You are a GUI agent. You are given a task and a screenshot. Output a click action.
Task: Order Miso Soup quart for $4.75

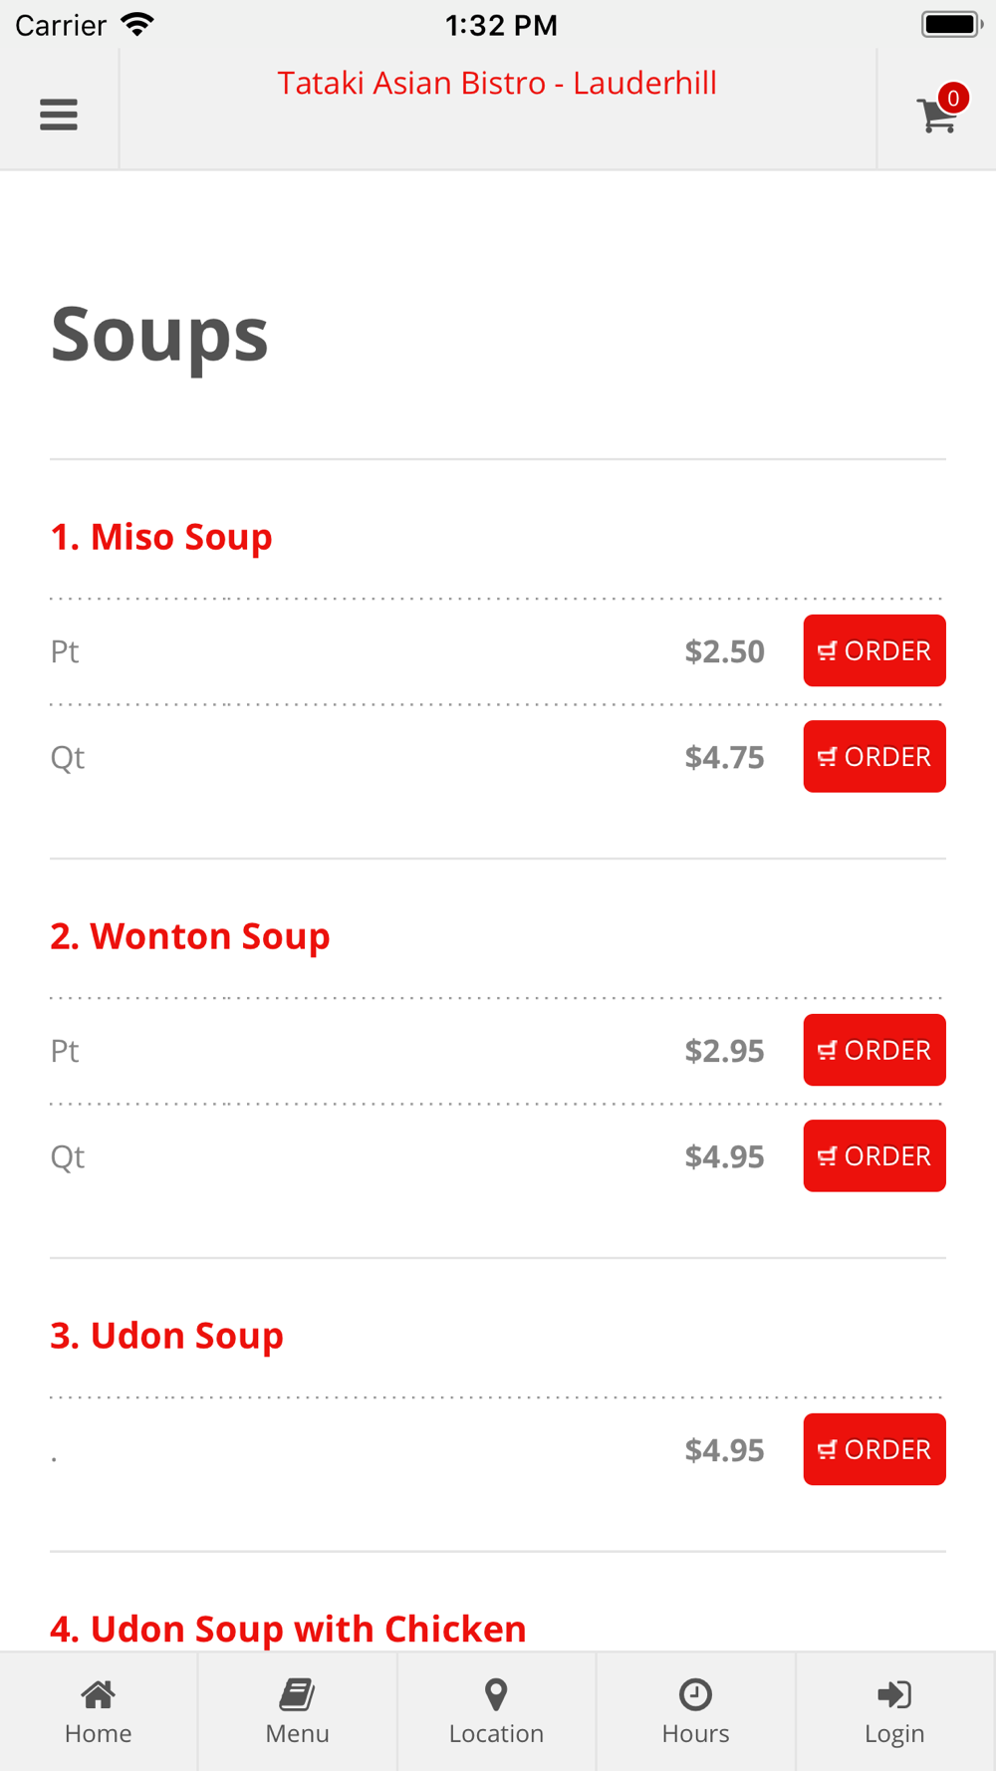pyautogui.click(x=873, y=756)
